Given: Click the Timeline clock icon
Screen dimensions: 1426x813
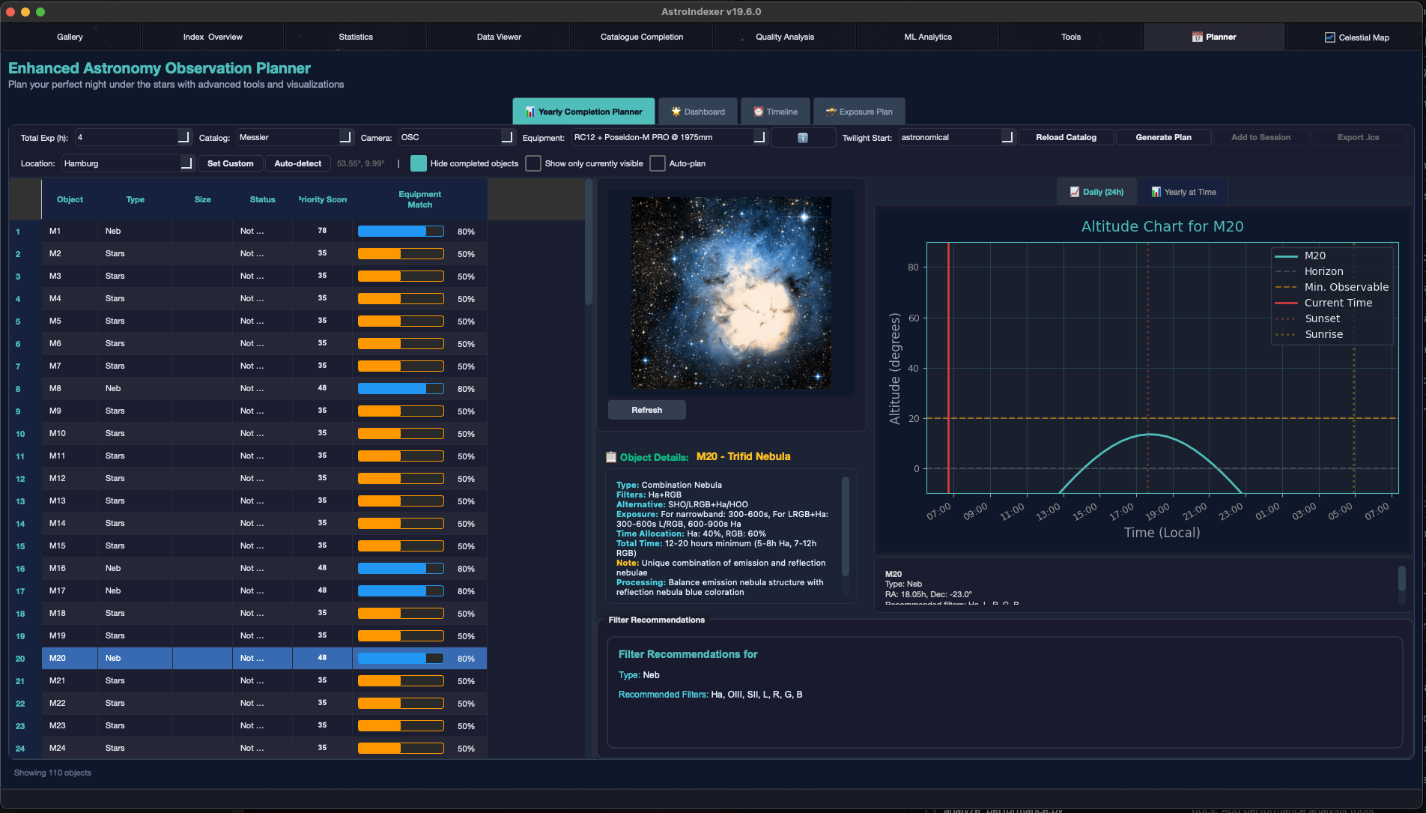Looking at the screenshot, I should [758, 112].
